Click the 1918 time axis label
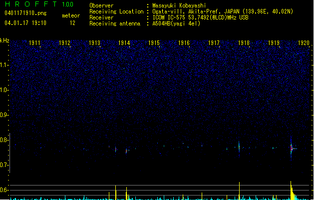 244,43
